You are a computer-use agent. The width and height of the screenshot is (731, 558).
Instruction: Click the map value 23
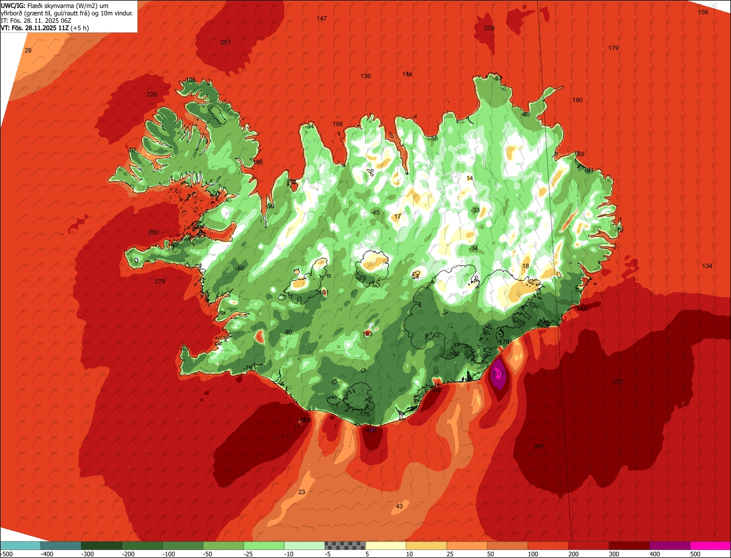point(302,492)
